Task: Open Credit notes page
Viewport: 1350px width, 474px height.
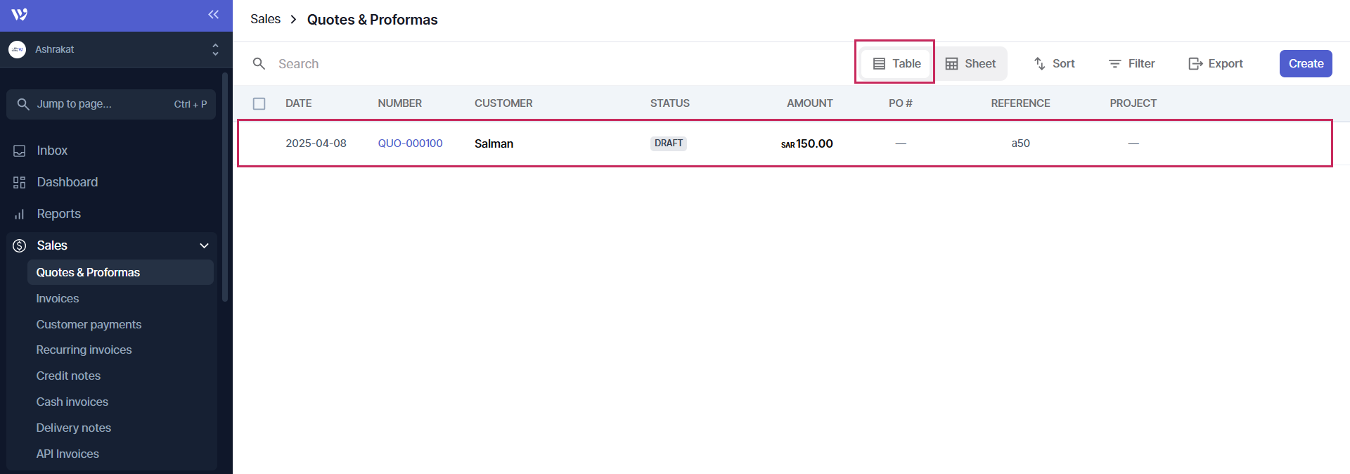Action: point(68,376)
